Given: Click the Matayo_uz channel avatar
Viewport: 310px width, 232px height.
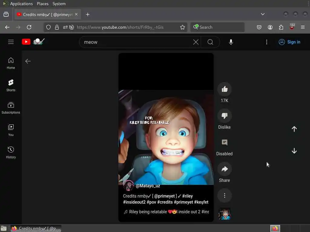Looking at the screenshot, I should (x=128, y=186).
